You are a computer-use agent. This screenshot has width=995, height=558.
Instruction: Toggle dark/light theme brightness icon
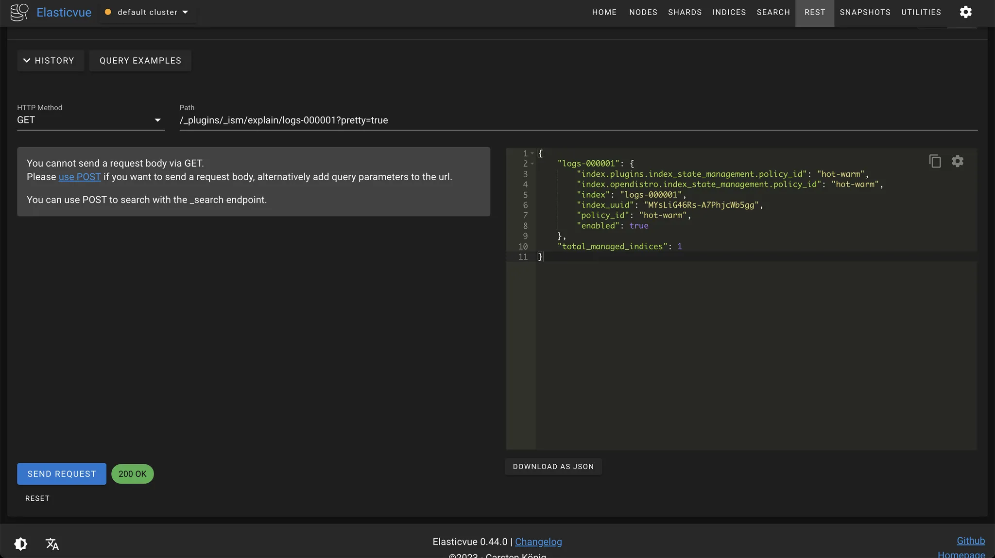click(21, 543)
